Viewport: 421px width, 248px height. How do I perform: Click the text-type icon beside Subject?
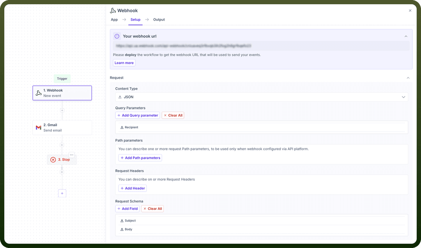point(122,221)
